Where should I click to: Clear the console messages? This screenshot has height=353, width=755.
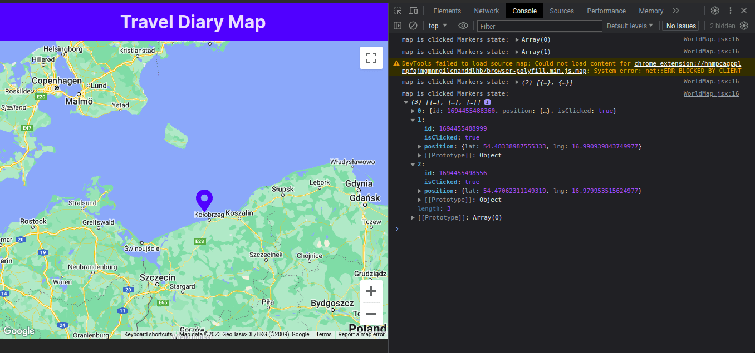[413, 26]
